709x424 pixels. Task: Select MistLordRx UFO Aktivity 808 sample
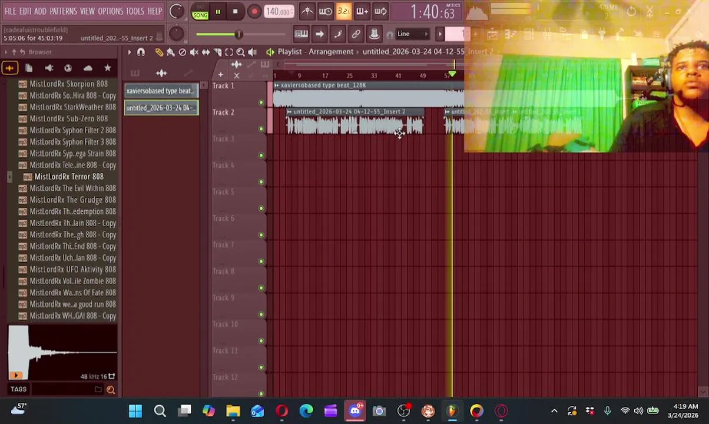[x=72, y=269]
